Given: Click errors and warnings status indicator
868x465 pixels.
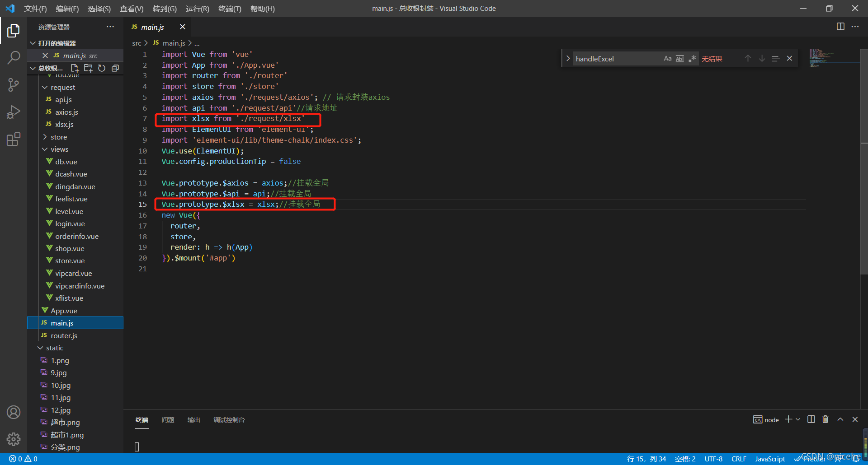Looking at the screenshot, I should coord(24,459).
